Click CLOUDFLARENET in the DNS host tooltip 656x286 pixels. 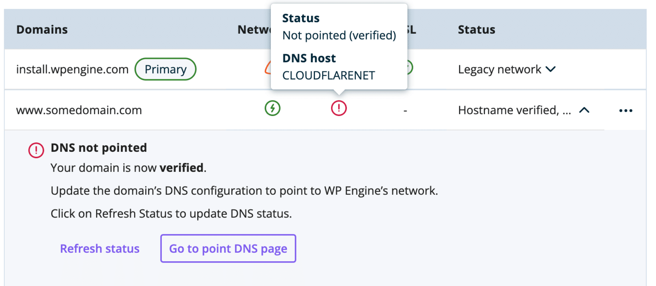(x=328, y=75)
